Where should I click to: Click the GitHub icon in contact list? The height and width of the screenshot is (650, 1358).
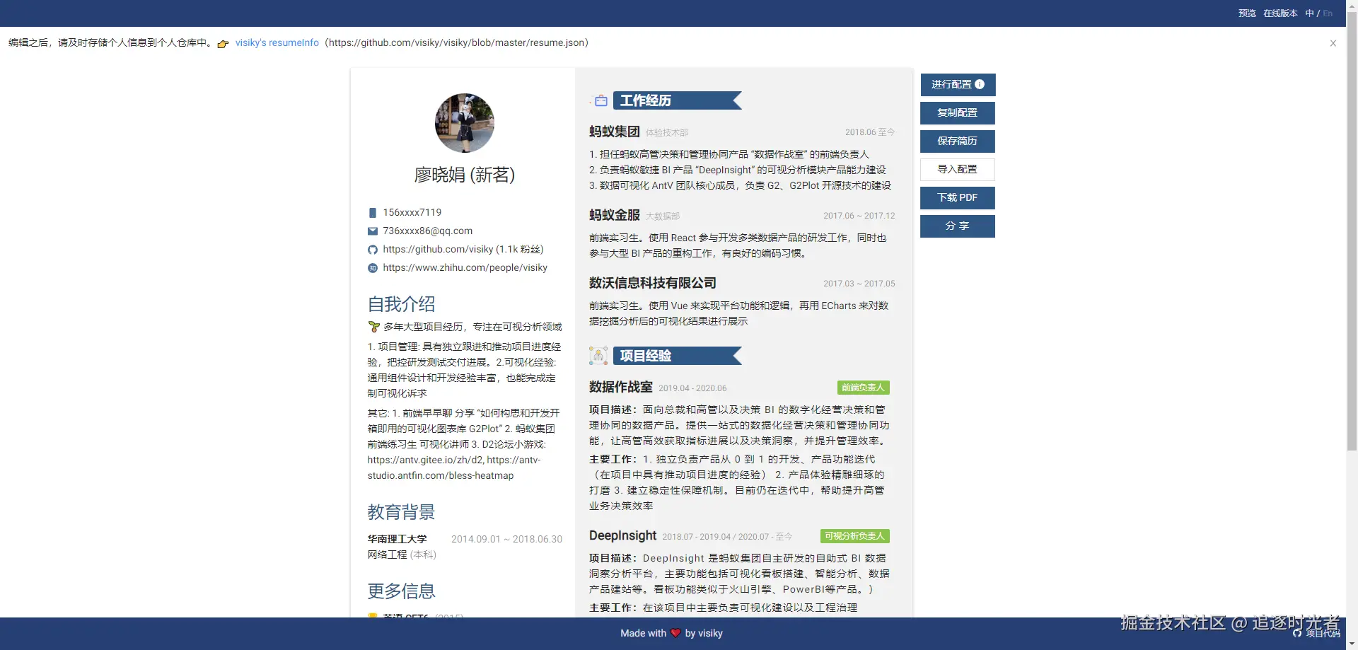click(373, 250)
